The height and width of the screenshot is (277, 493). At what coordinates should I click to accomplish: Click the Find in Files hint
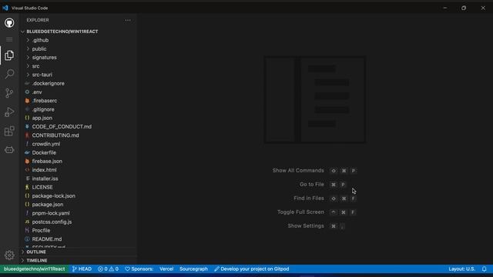(x=309, y=199)
